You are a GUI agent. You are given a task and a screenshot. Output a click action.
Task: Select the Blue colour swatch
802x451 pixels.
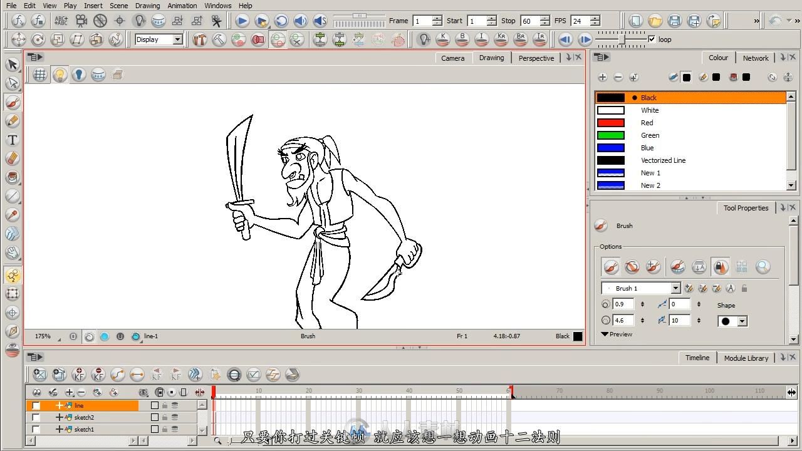pyautogui.click(x=610, y=148)
